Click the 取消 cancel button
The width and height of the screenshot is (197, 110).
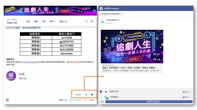(102, 102)
